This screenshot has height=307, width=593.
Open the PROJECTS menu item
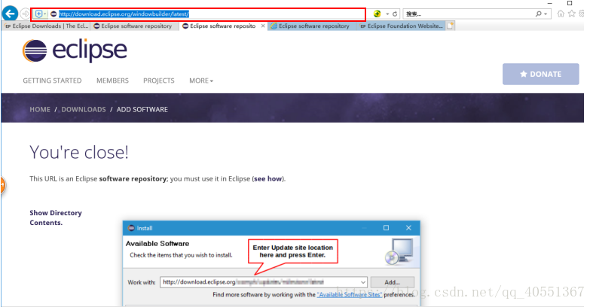pyautogui.click(x=159, y=81)
